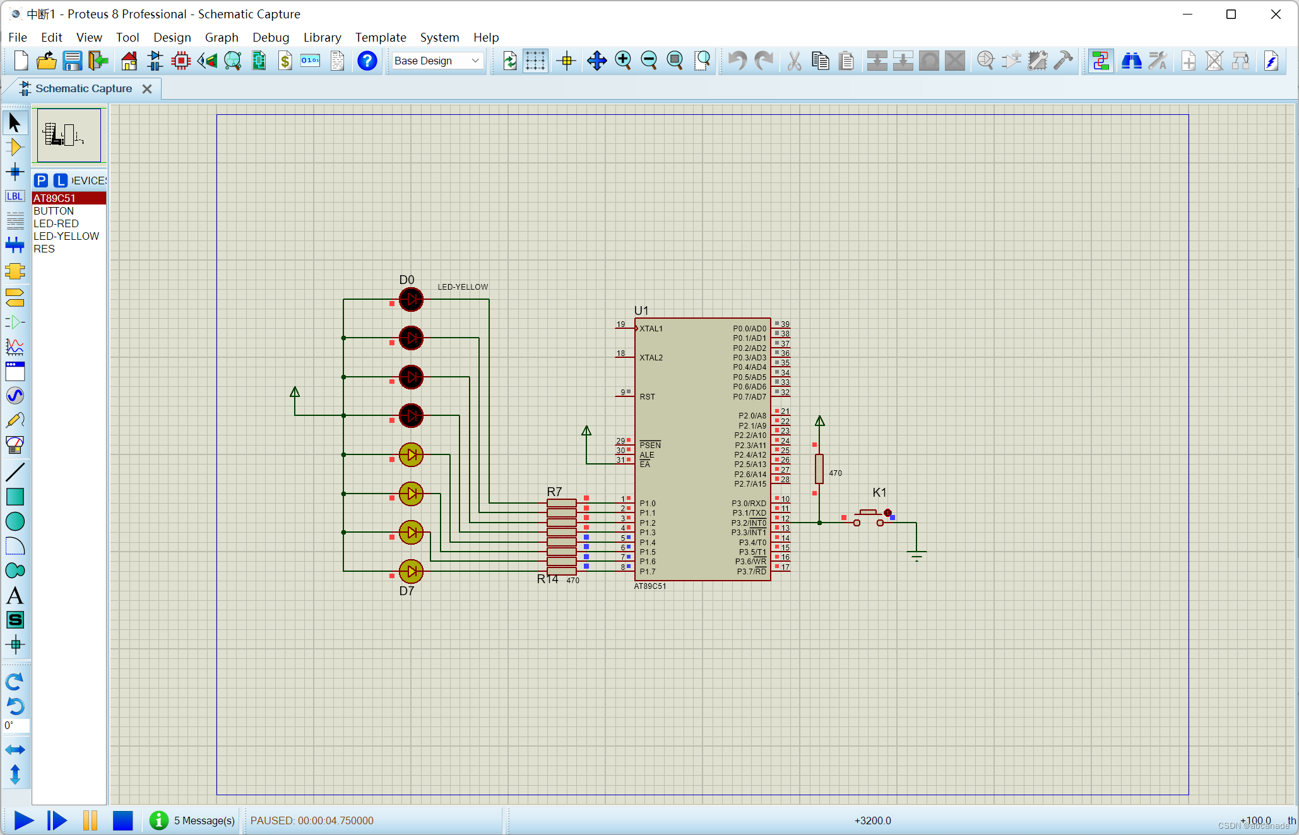This screenshot has width=1299, height=835.
Task: Select the Selection Mode arrow tool
Action: point(15,122)
